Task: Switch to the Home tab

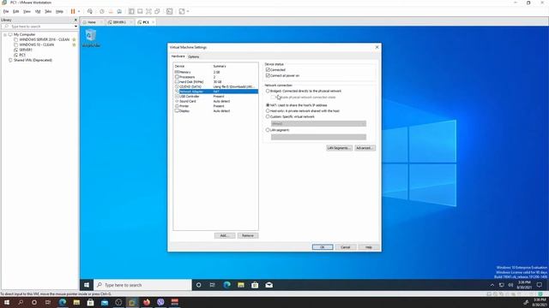Action: 92,22
